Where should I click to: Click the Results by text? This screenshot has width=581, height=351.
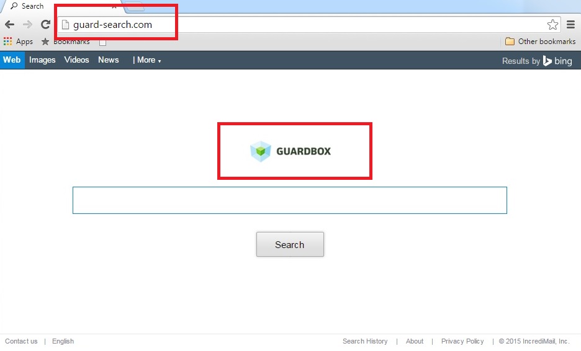click(x=521, y=61)
